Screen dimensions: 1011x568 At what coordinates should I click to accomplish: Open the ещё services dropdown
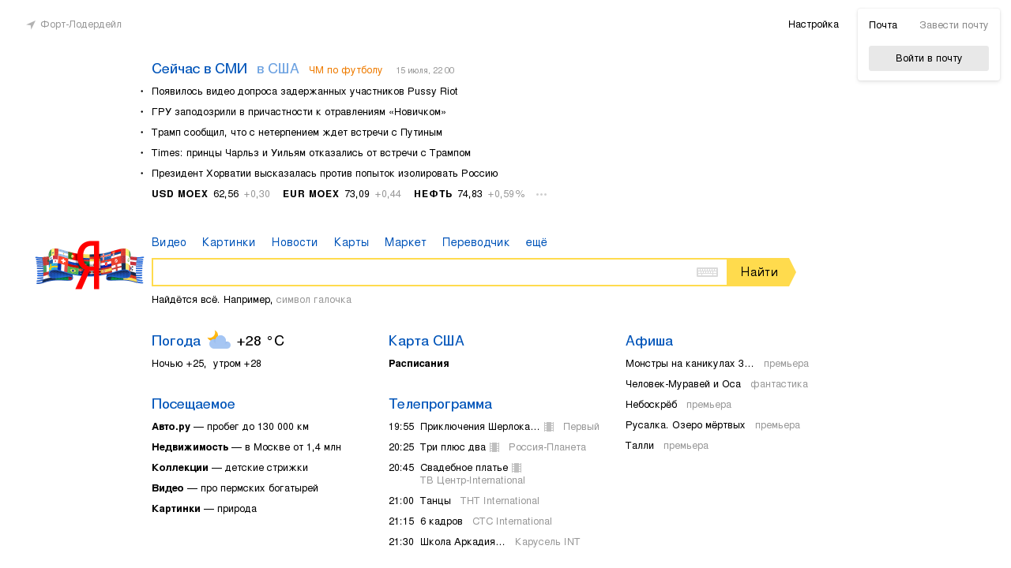click(x=536, y=242)
